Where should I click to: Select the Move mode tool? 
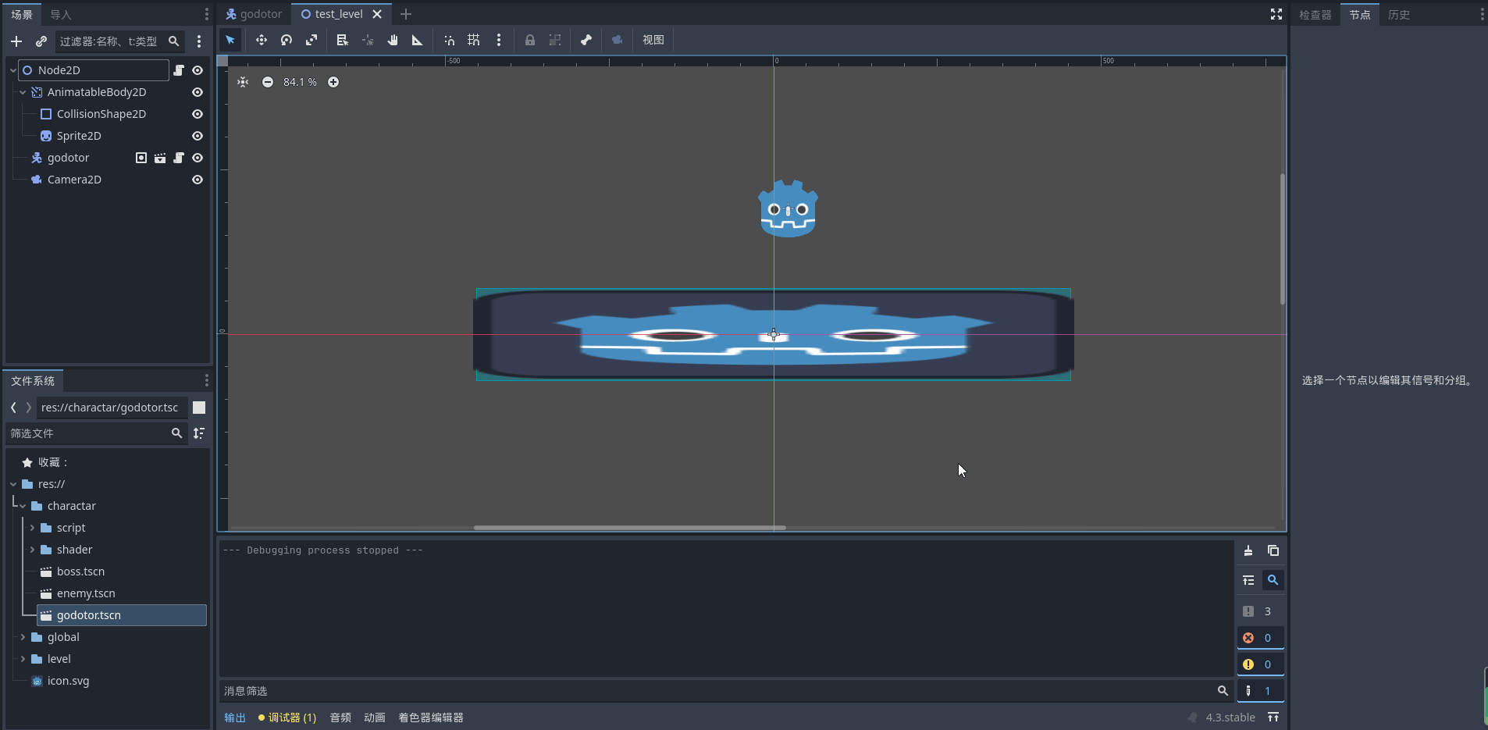point(262,40)
